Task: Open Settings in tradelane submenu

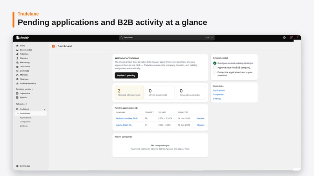Action: [x=24, y=126]
